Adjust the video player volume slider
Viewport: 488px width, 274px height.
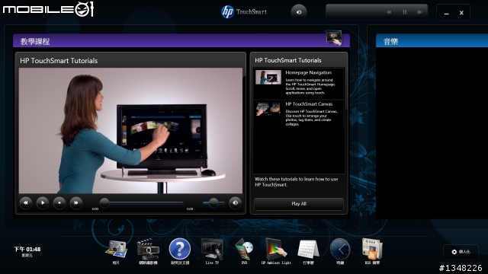click(x=213, y=203)
